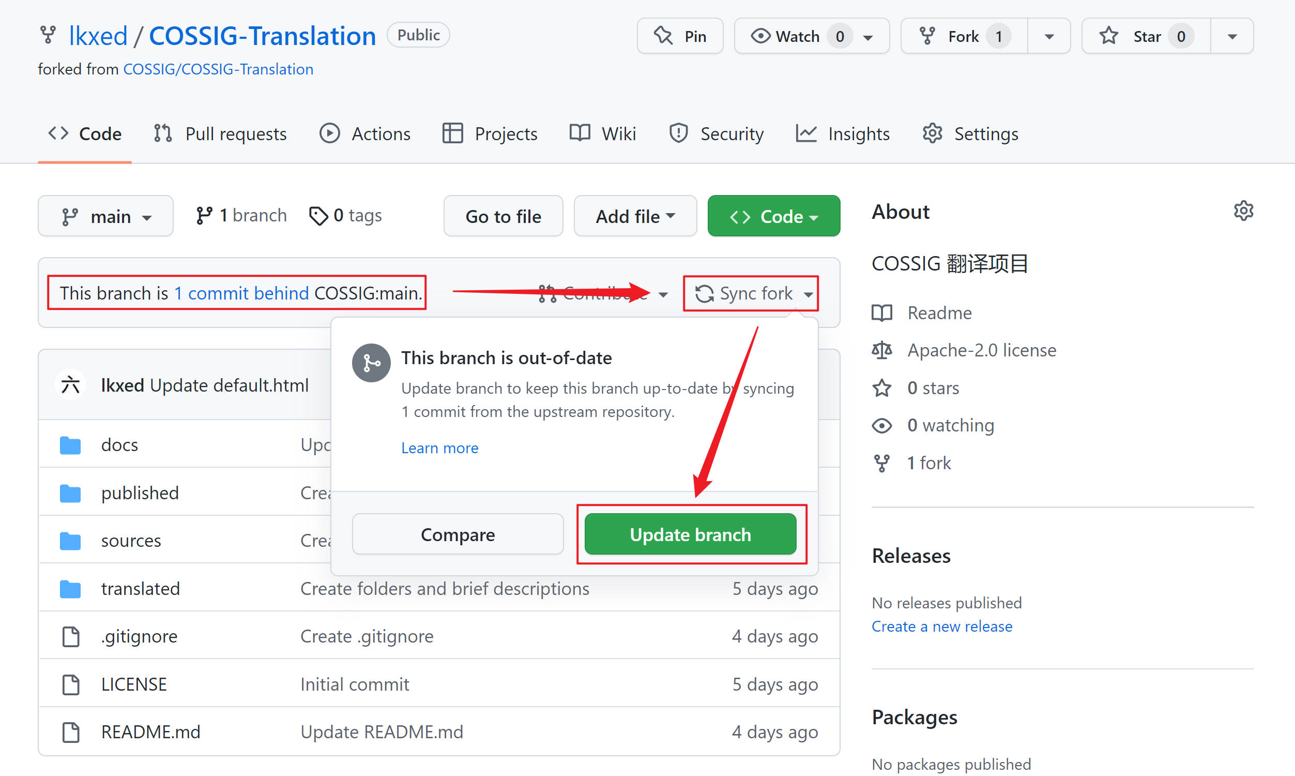Click the lkxed avatar in commit row
The height and width of the screenshot is (776, 1295).
70,385
